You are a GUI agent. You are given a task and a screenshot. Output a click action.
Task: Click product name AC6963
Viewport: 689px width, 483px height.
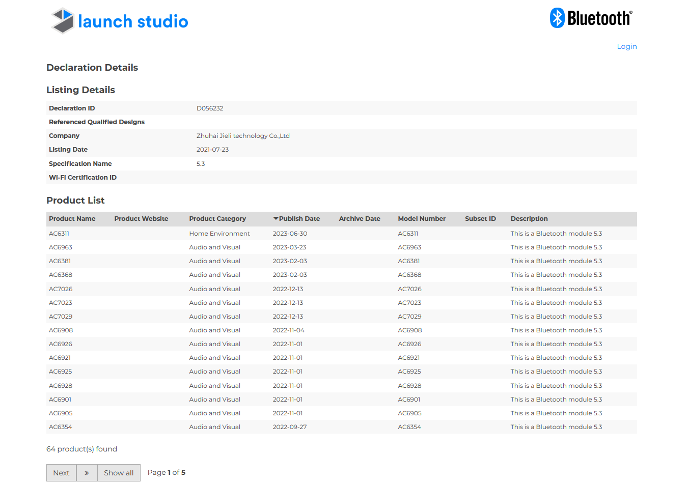pos(61,247)
